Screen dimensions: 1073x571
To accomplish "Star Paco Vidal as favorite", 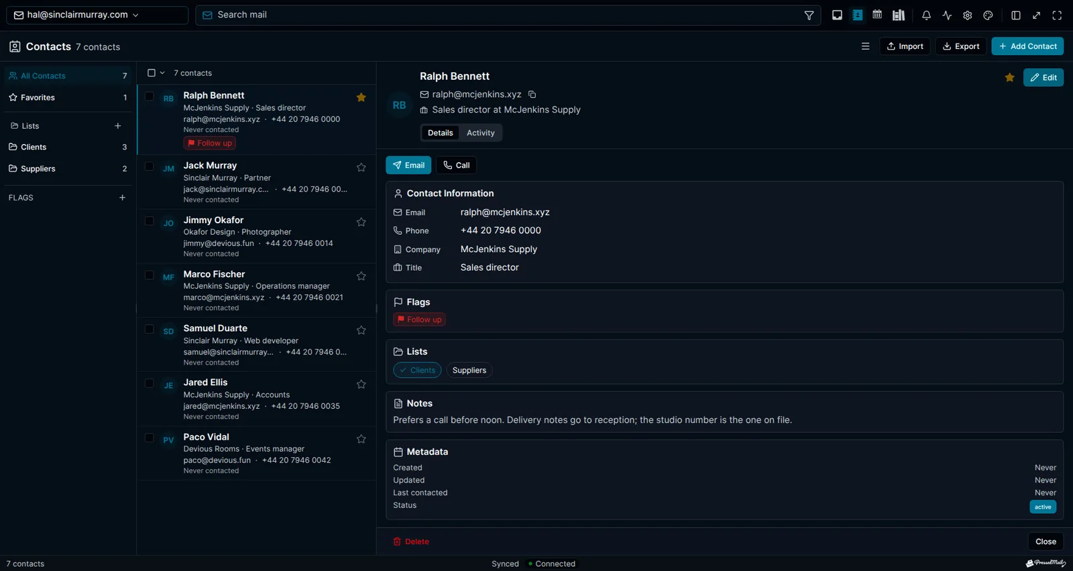I will pos(361,438).
